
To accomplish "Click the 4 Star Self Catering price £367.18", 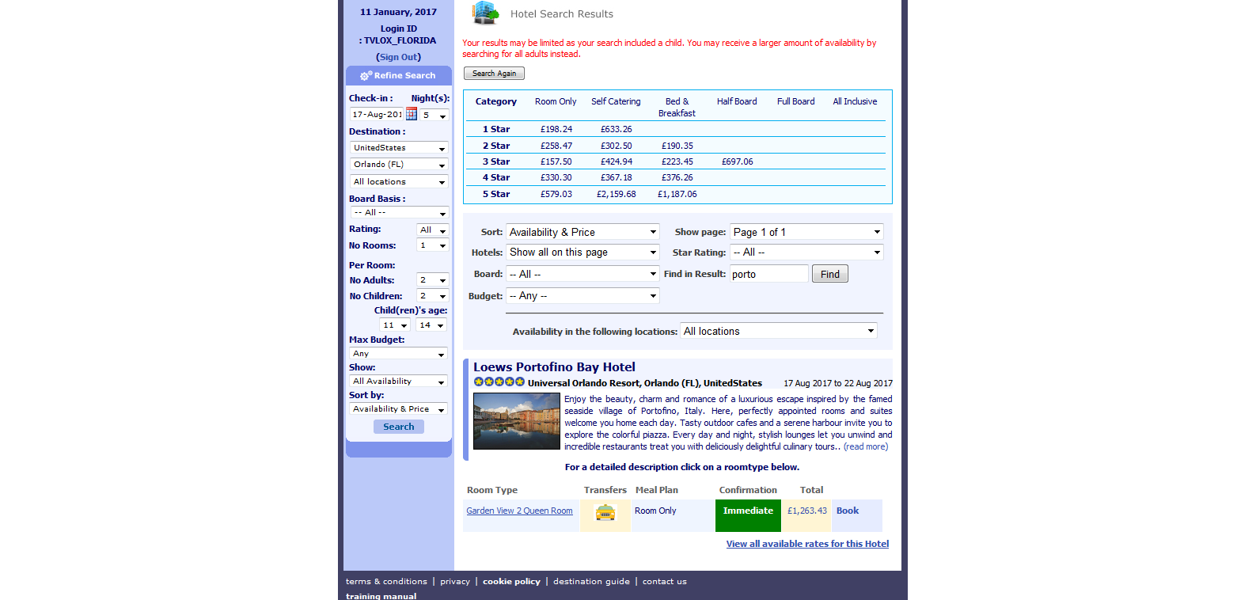I will (616, 177).
